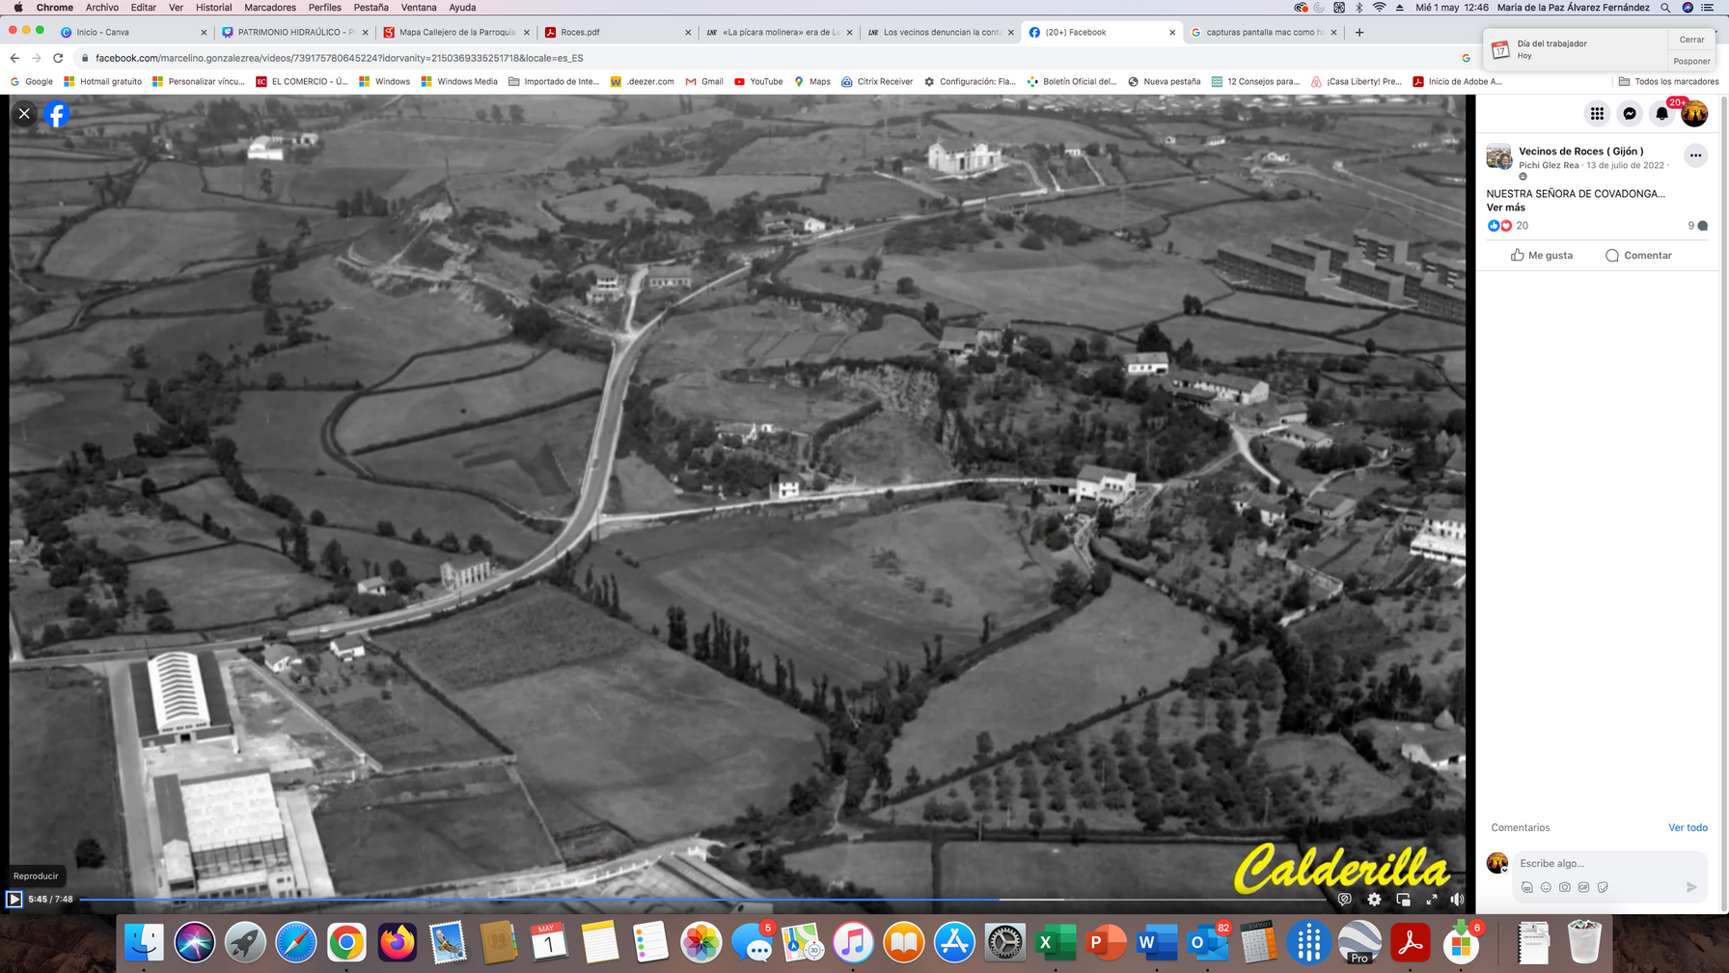
Task: Open Messenger from the top bar
Action: coord(1630,114)
